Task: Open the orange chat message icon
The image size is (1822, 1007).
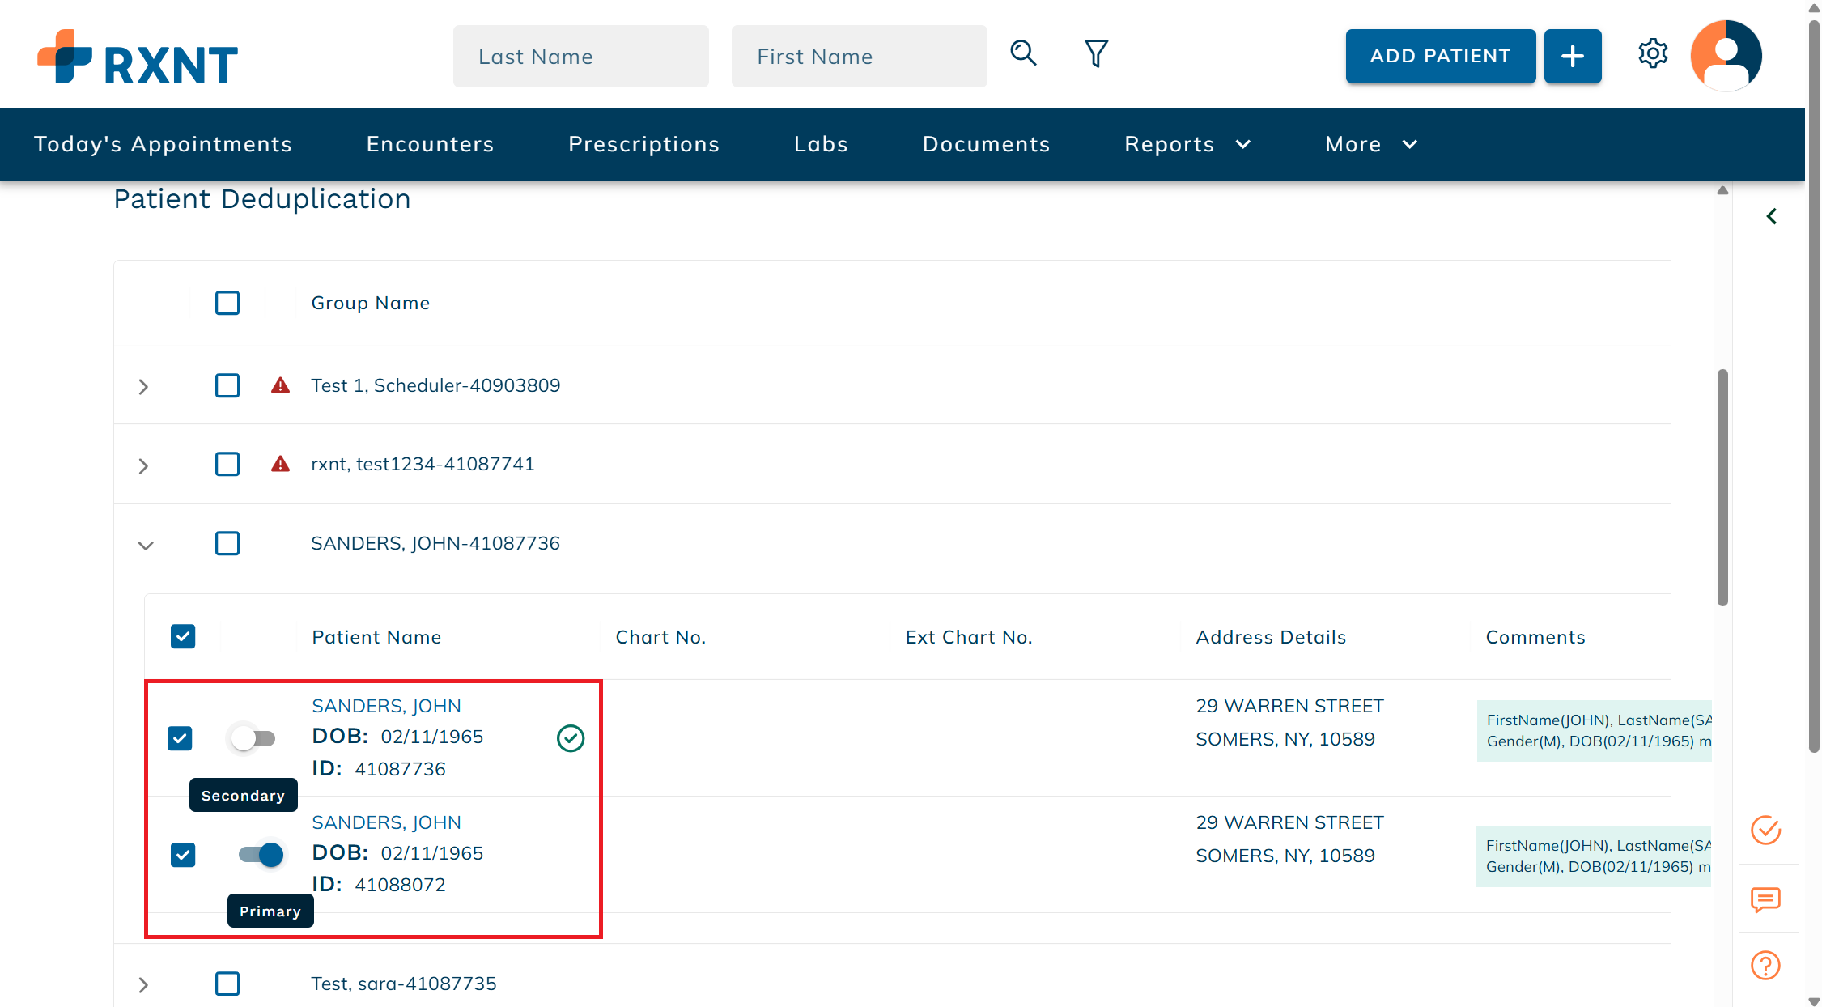Action: coord(1765,899)
